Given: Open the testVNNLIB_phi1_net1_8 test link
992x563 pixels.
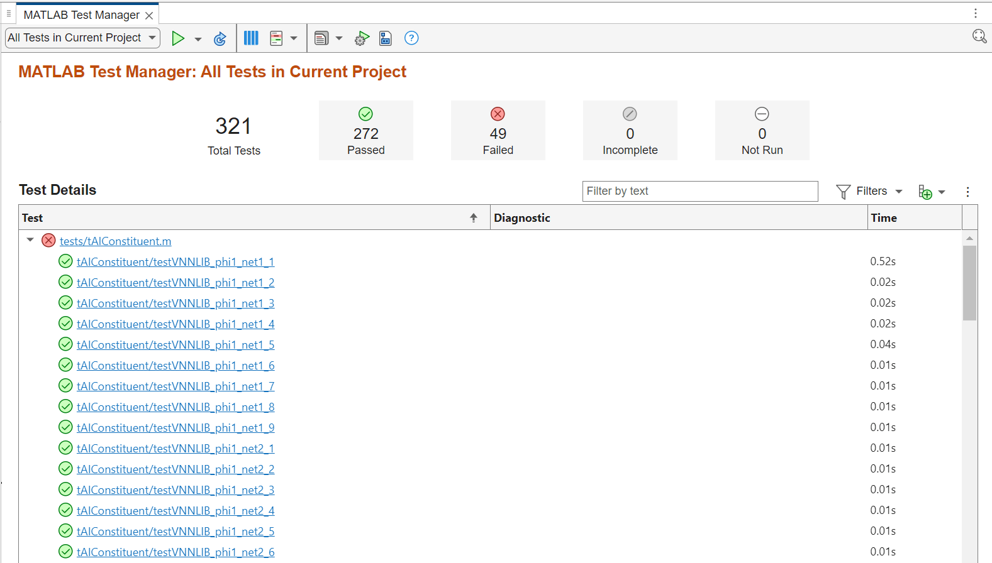Looking at the screenshot, I should [x=176, y=407].
